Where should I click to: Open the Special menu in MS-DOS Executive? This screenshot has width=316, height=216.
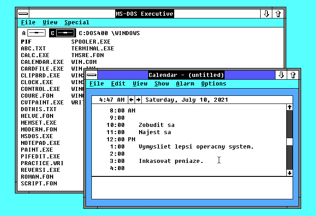77,22
